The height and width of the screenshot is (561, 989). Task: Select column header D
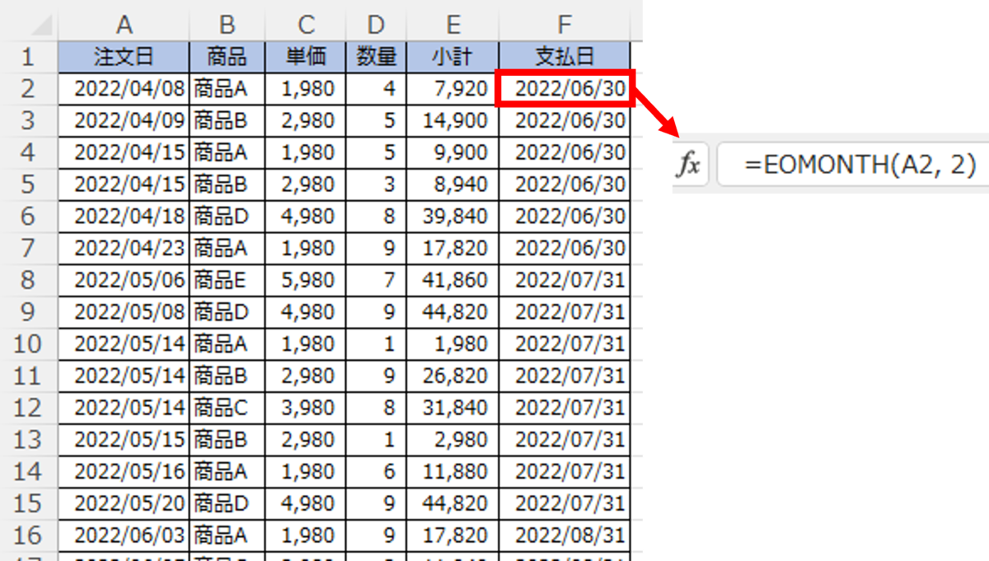pyautogui.click(x=376, y=24)
